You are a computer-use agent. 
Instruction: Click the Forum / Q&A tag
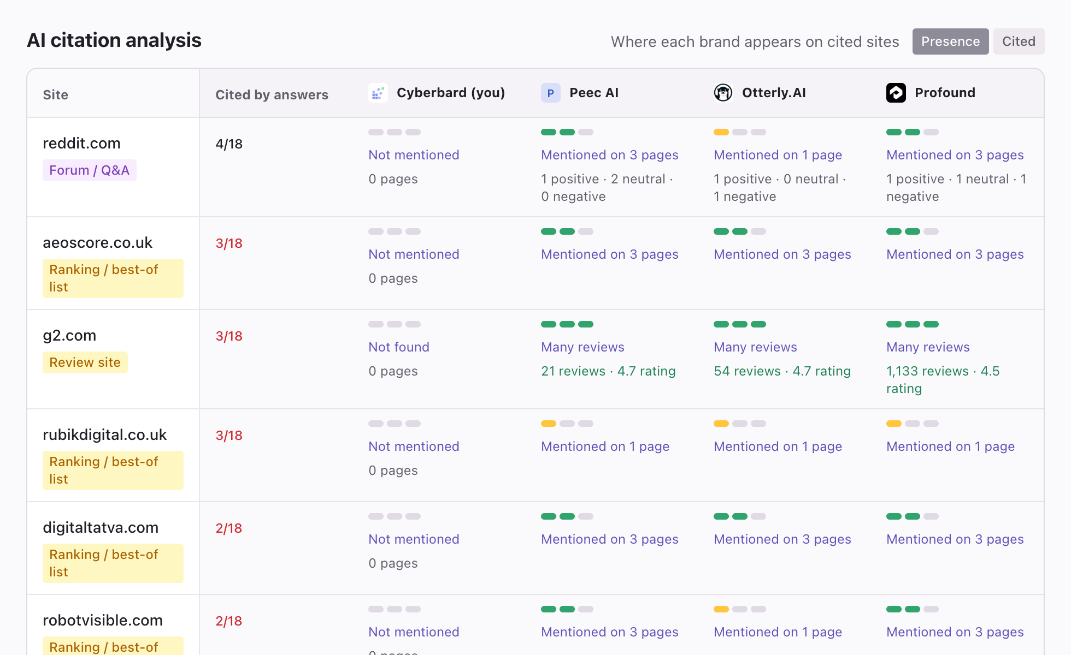[90, 170]
